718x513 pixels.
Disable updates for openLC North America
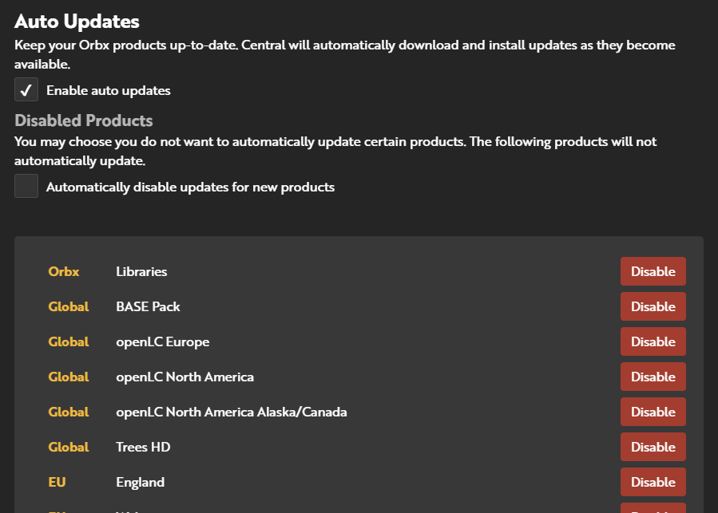[653, 377]
